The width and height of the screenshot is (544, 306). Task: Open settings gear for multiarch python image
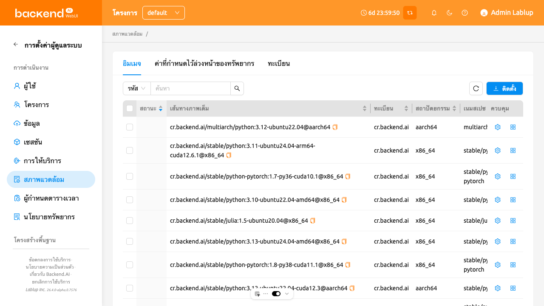click(498, 127)
